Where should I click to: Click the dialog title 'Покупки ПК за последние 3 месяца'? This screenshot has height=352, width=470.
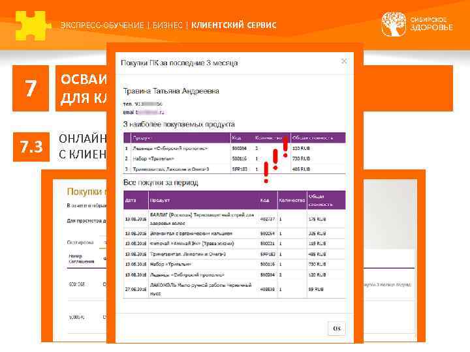coord(180,63)
